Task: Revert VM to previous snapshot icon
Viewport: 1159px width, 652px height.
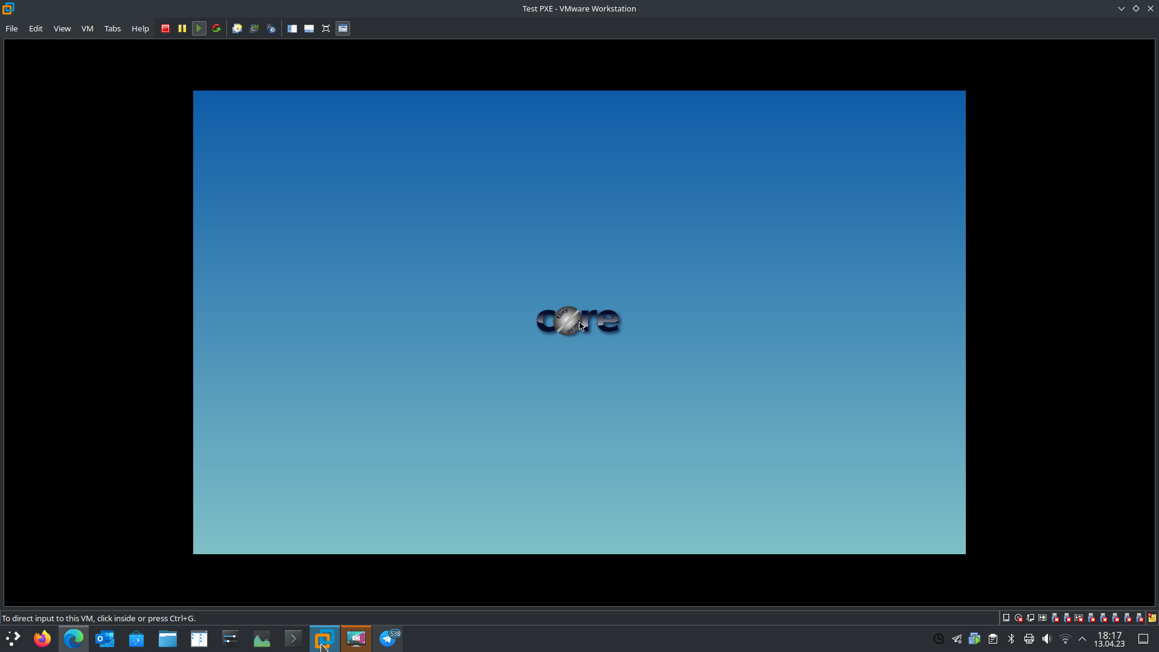Action: click(x=254, y=28)
